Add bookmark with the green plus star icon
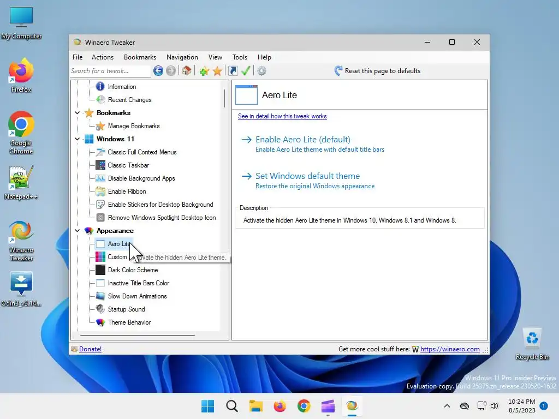The width and height of the screenshot is (559, 419). coord(204,71)
